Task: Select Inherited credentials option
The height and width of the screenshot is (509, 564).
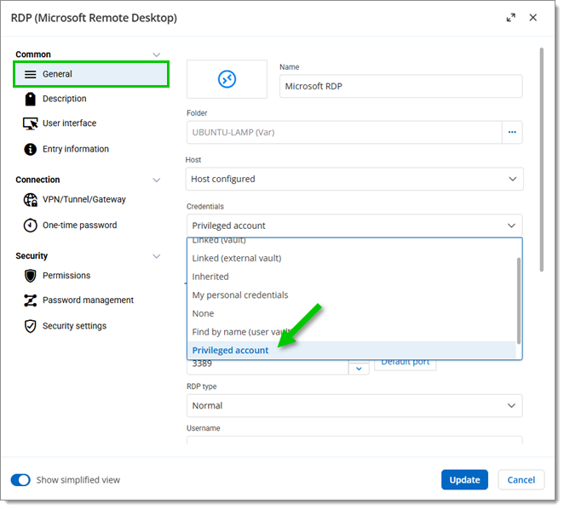Action: pos(210,277)
